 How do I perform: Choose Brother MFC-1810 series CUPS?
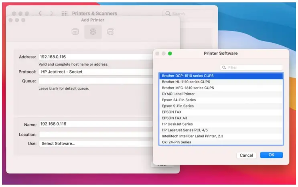221,88
